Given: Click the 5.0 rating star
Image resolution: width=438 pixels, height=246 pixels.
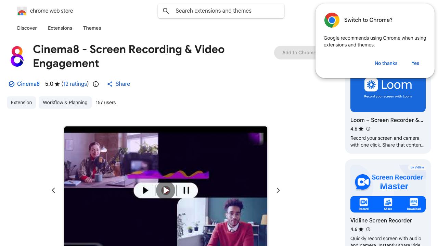Looking at the screenshot, I should pyautogui.click(x=57, y=84).
